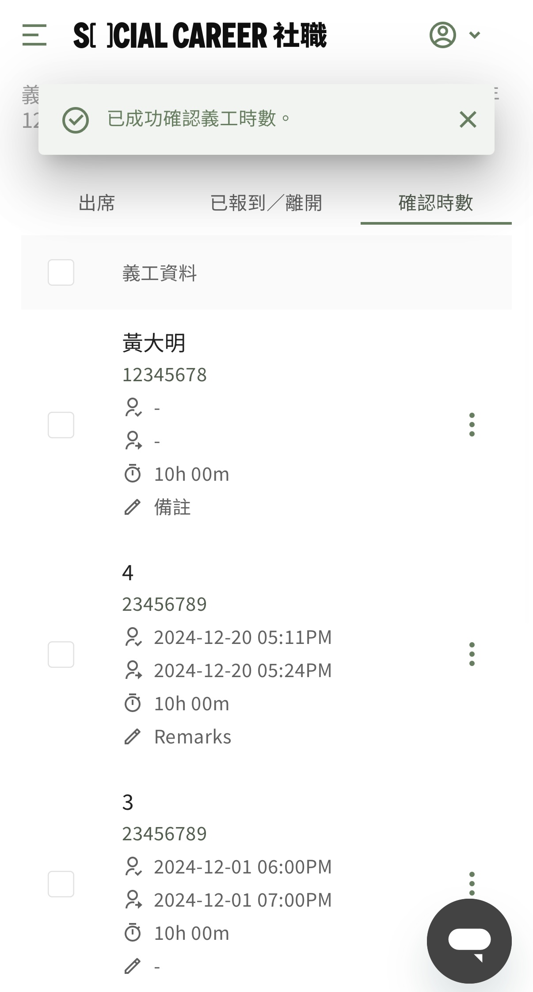Select the 確認時數 tab
Screen dimensions: 533x992
coord(436,203)
